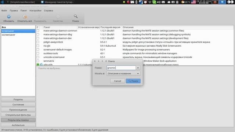The width and height of the screenshot is (235, 132).
Task: Select the mate-settings-daemon-common package row
Action: 135,31
